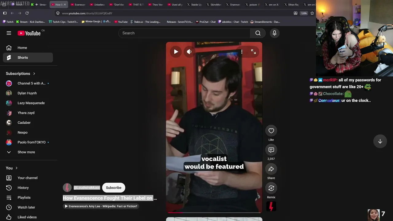393x221 pixels.
Task: Go to the YouTube logo home link
Action: coord(29,33)
